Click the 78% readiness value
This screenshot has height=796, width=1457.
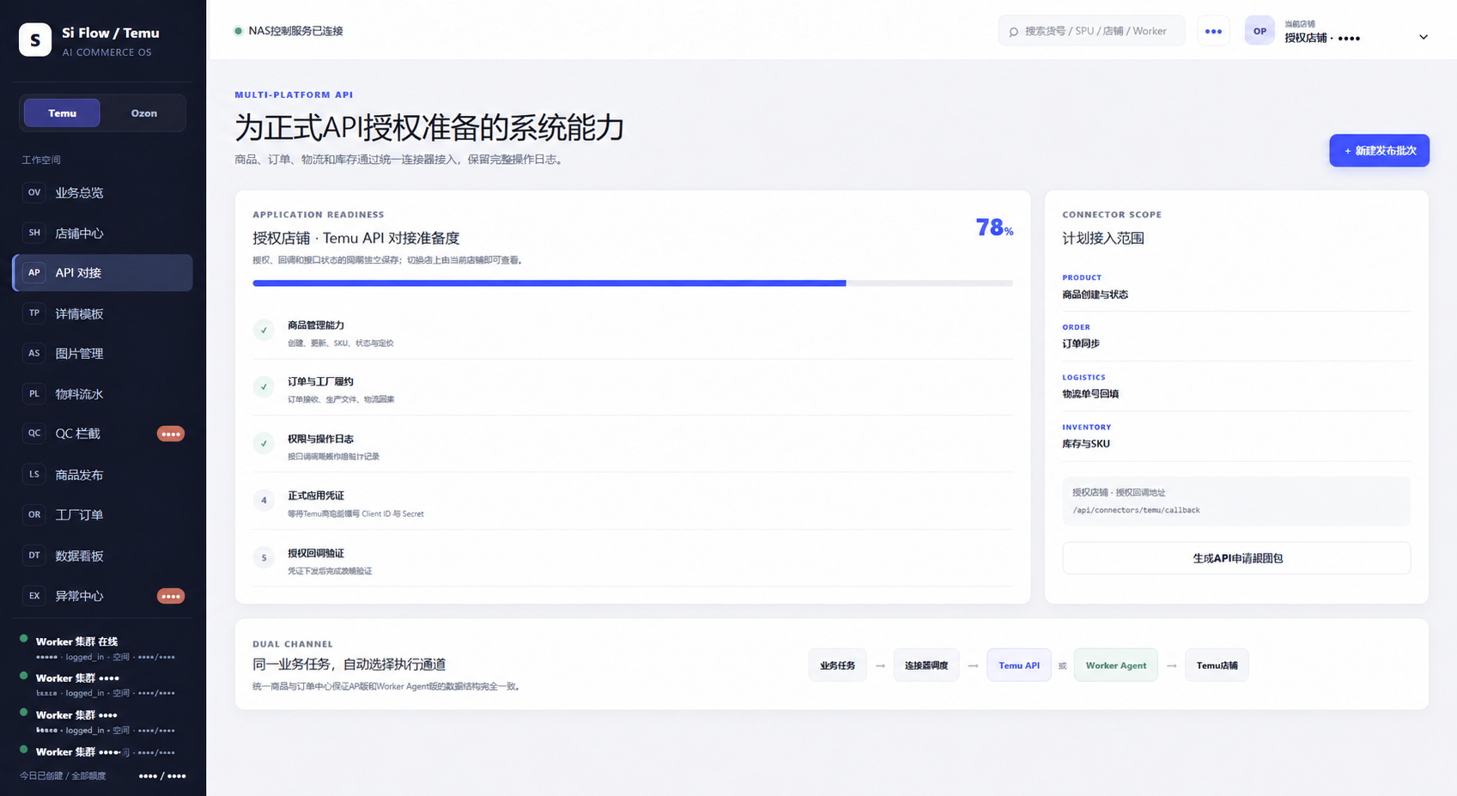pos(994,228)
